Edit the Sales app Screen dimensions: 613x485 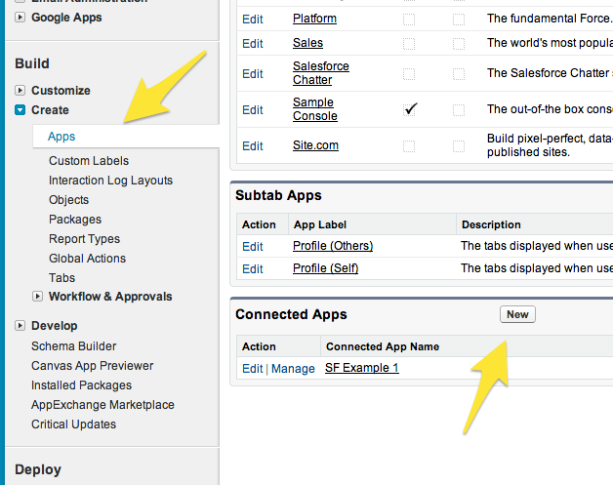click(x=253, y=43)
